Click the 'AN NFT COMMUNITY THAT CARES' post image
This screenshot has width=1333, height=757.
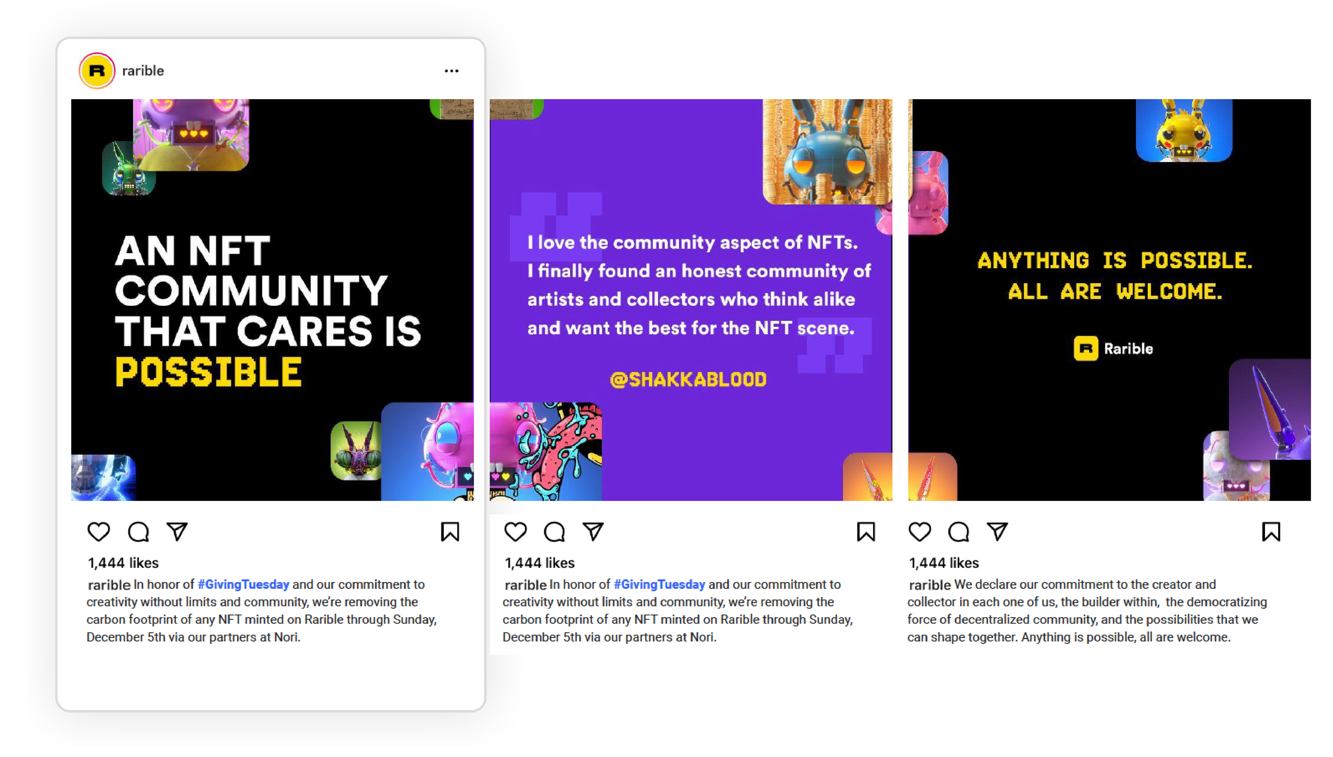273,300
